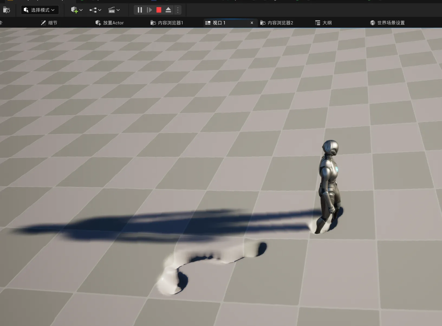Click the cinematics clapperboard icon
Viewport: 442px width, 326px height.
click(x=112, y=10)
